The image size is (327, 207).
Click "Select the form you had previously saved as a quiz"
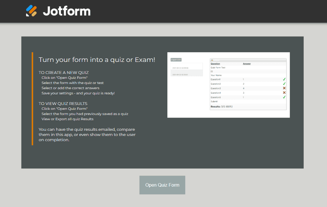85,114
